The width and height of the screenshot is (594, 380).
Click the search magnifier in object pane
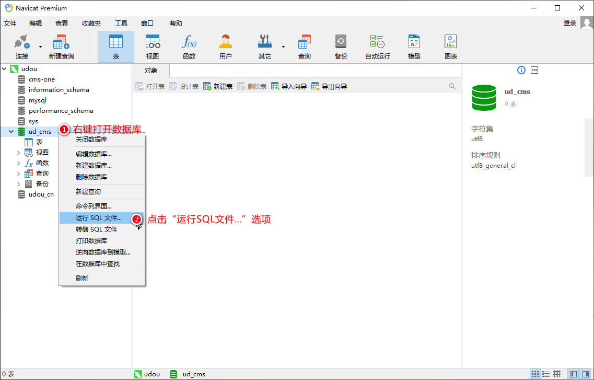point(452,86)
